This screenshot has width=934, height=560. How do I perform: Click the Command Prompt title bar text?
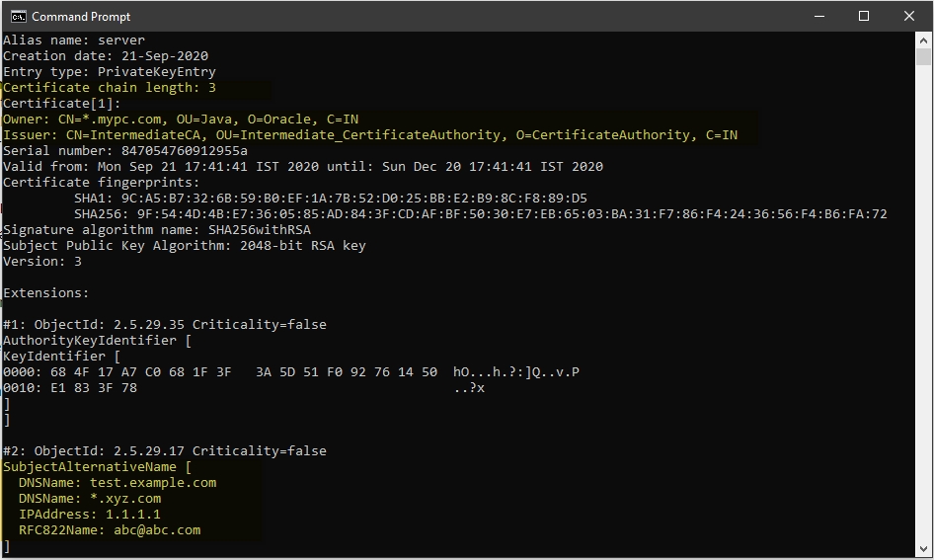(81, 17)
